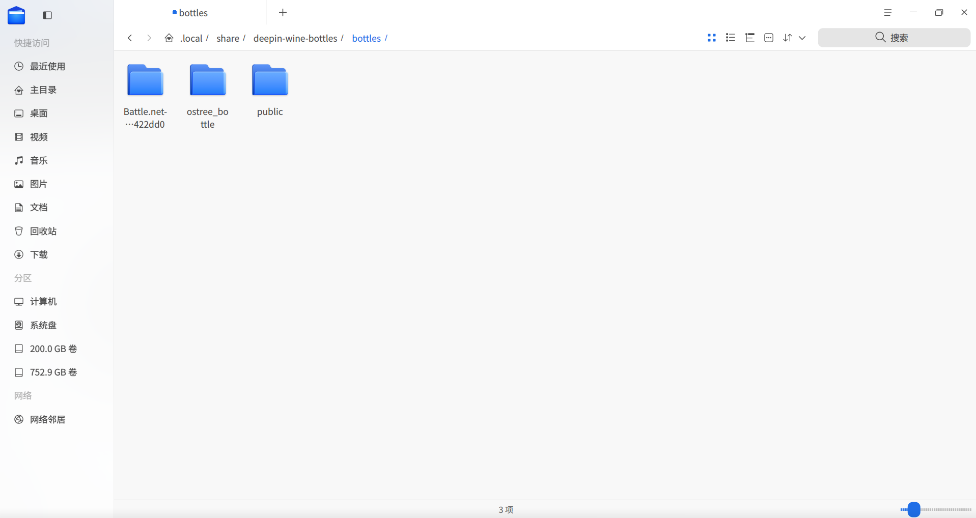Viewport: 976px width, 518px height.
Task: Go forward with the right arrow
Action: 149,38
